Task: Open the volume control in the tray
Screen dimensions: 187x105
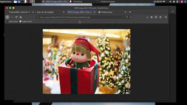Action: click(170, 1)
